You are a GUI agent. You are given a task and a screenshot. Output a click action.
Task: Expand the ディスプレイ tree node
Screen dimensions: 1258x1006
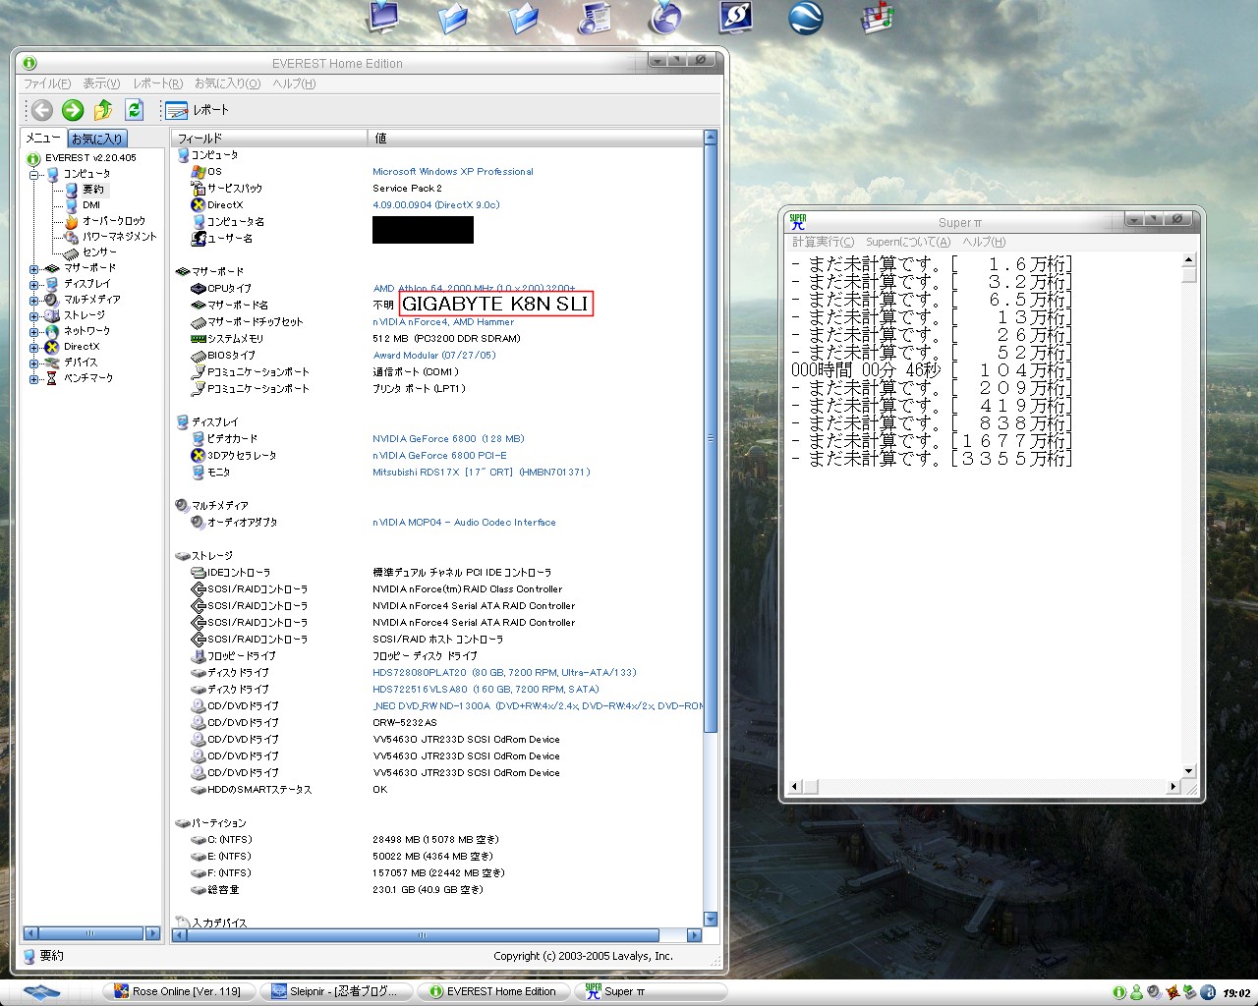[x=34, y=285]
